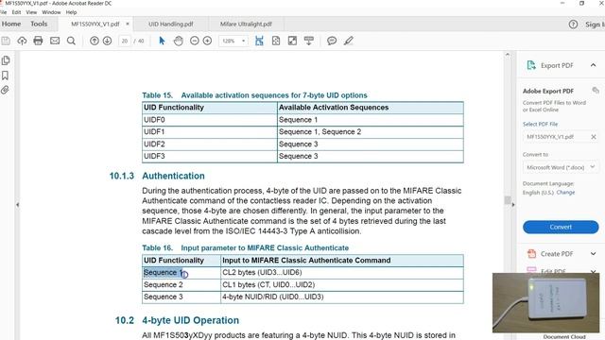
Task: Click the Create PDF tool icon
Action: [x=531, y=254]
